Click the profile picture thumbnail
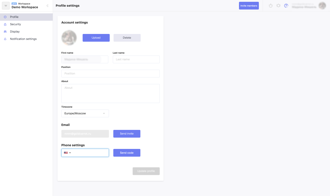This screenshot has width=330, height=196. pos(69,38)
